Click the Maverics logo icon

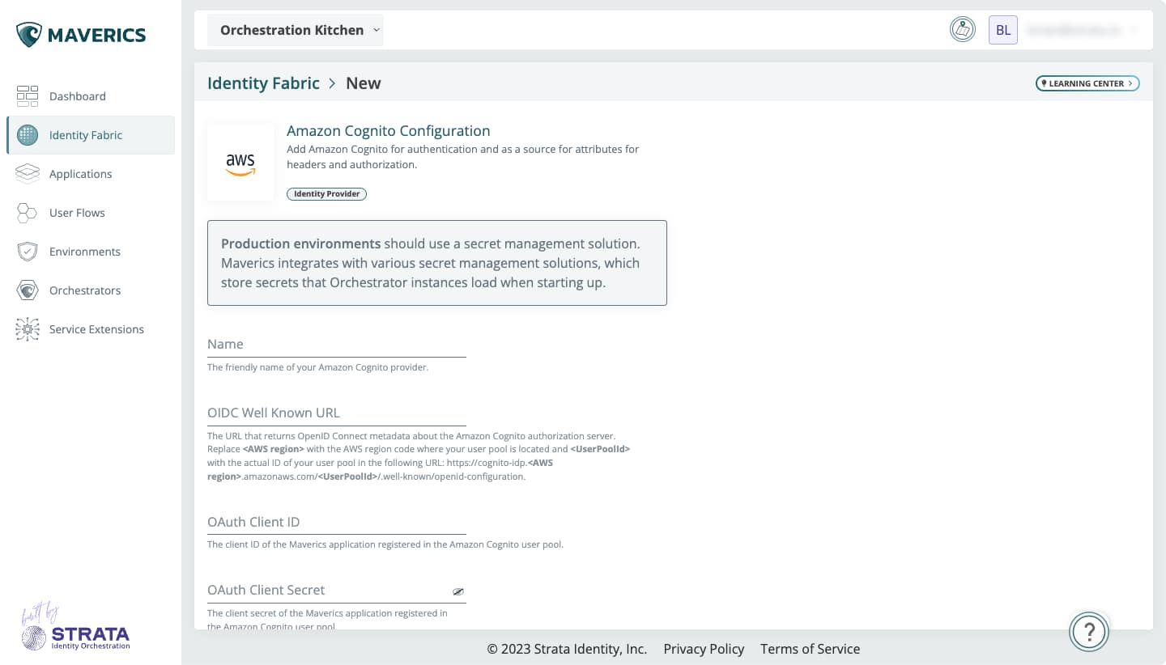pyautogui.click(x=28, y=35)
